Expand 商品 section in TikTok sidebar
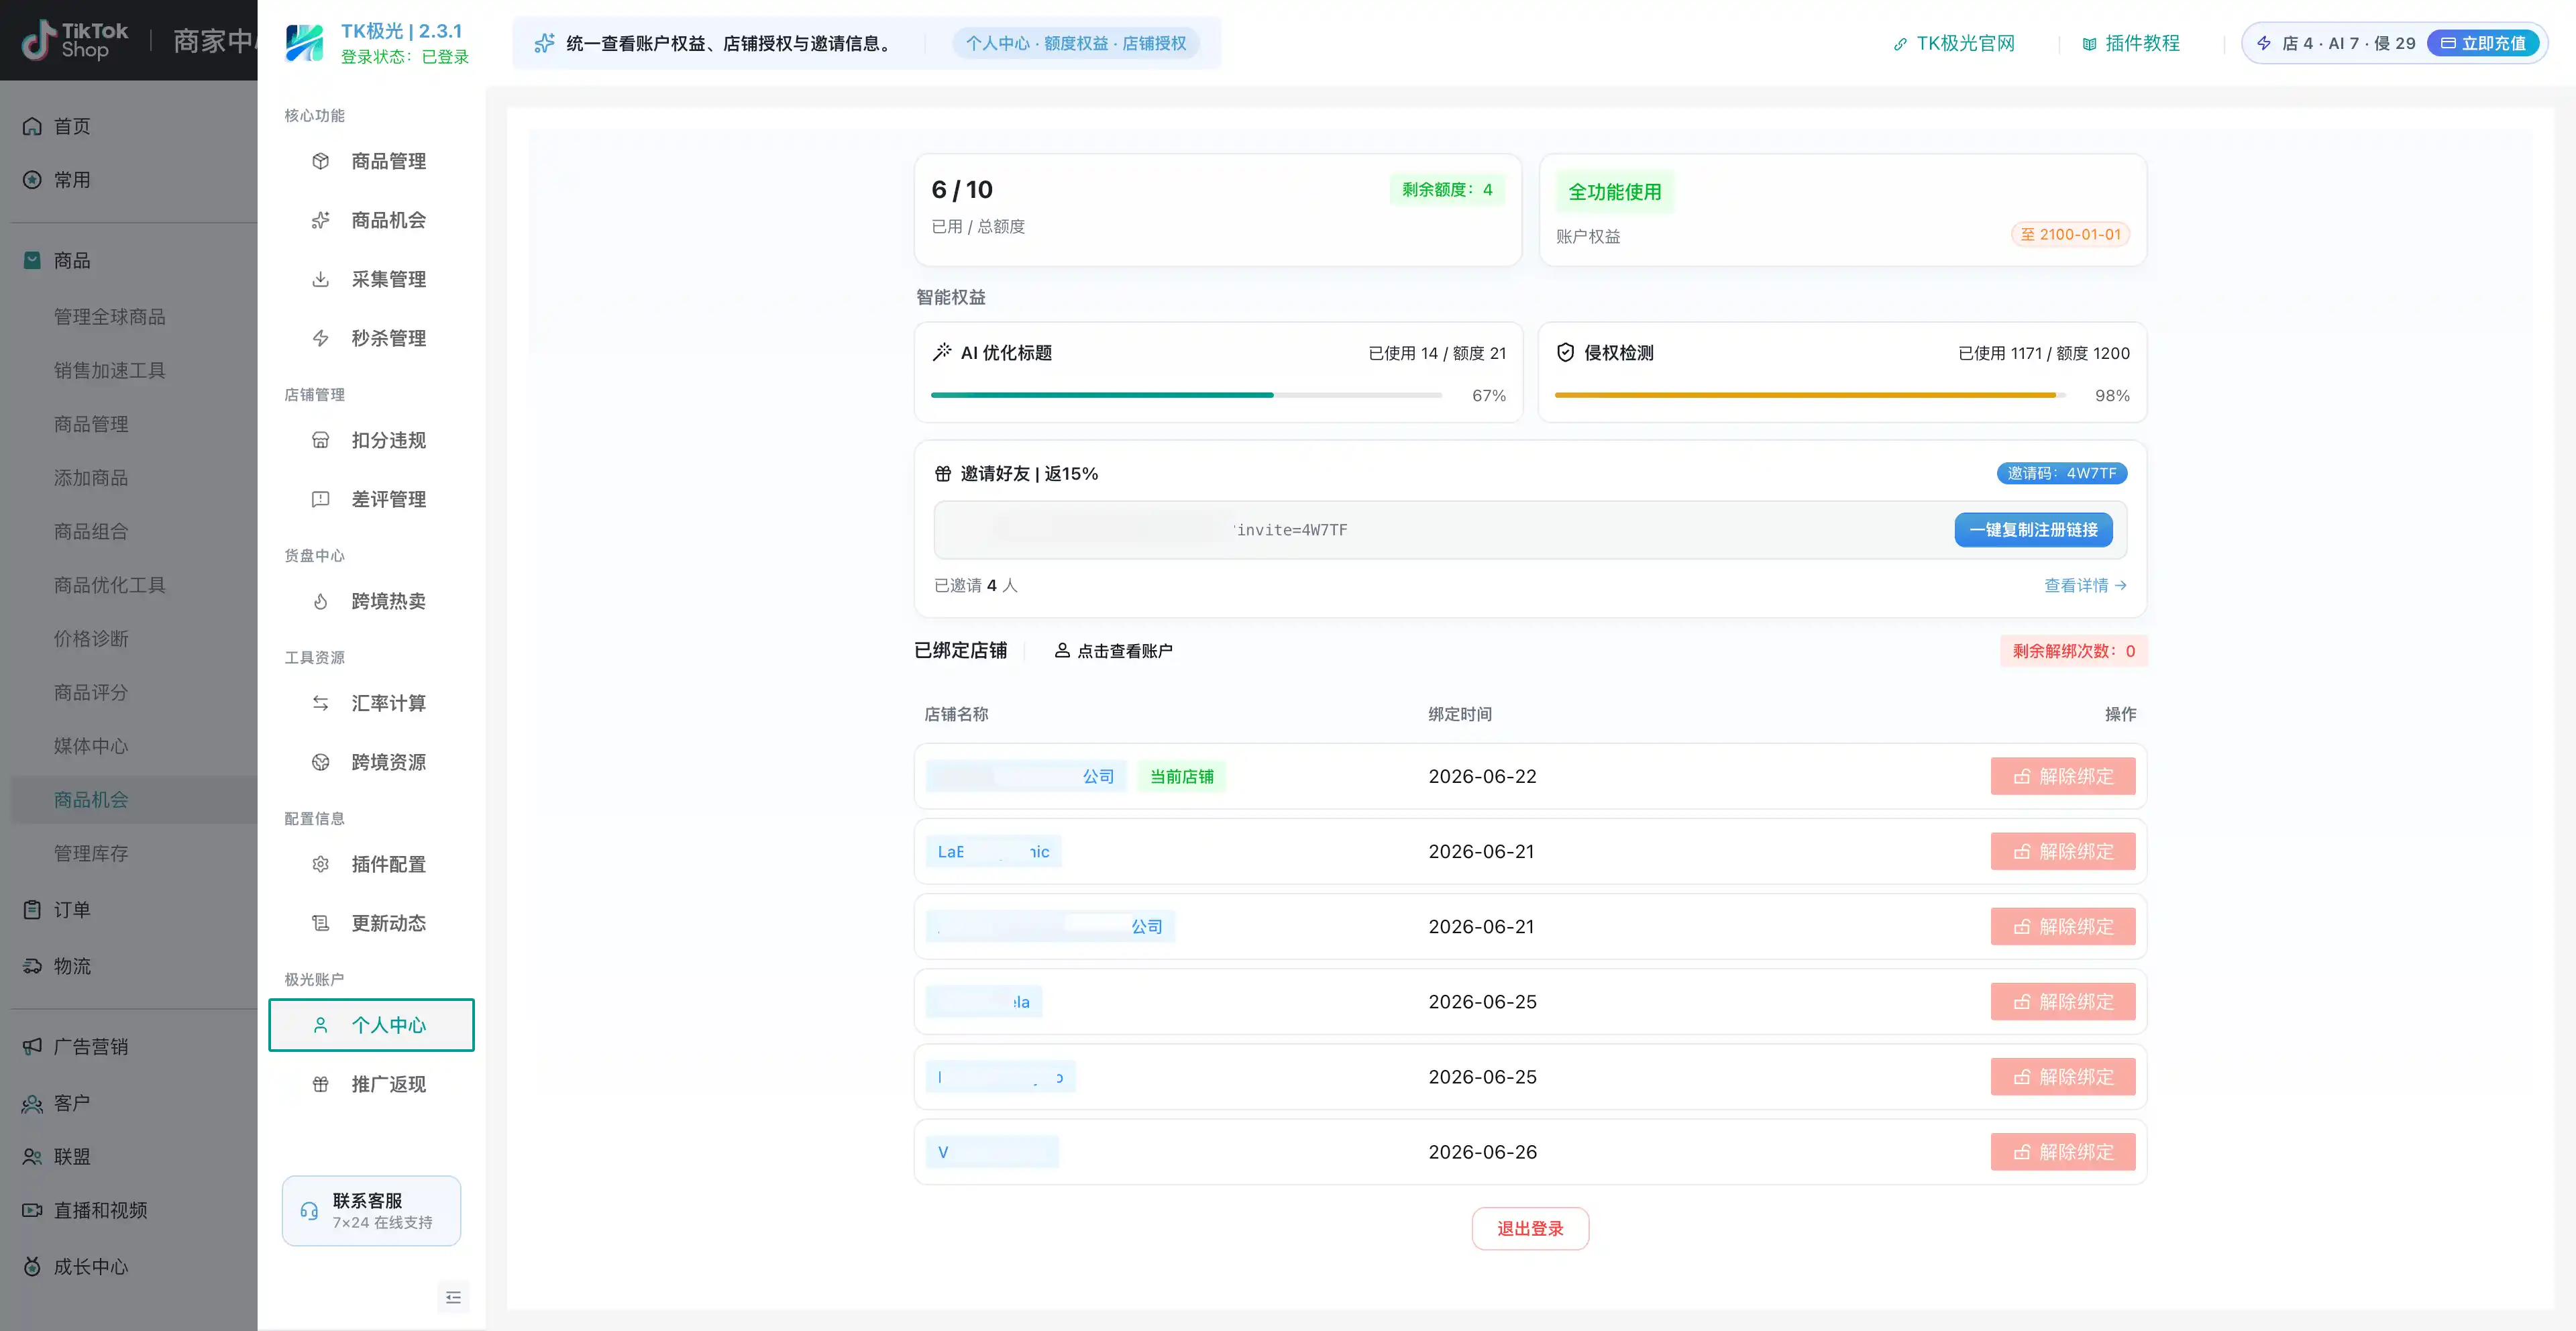 point(72,260)
